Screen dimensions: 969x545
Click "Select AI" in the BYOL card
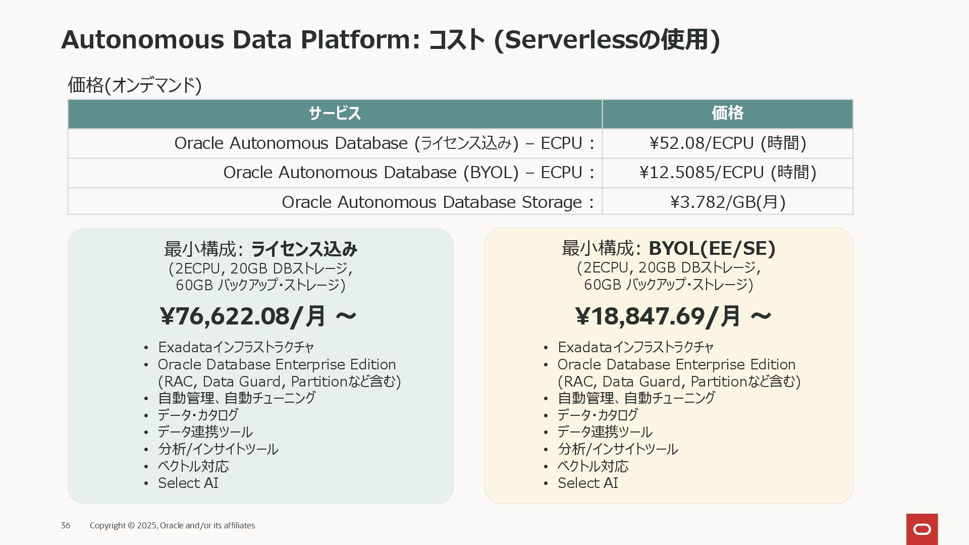(x=588, y=483)
